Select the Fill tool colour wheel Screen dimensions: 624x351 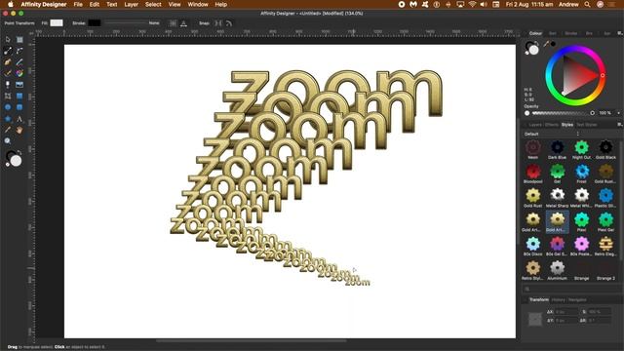coord(19,73)
